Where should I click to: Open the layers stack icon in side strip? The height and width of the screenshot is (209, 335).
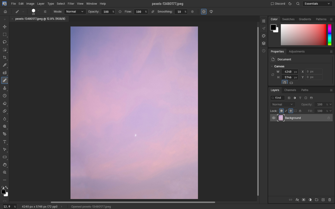click(x=264, y=44)
